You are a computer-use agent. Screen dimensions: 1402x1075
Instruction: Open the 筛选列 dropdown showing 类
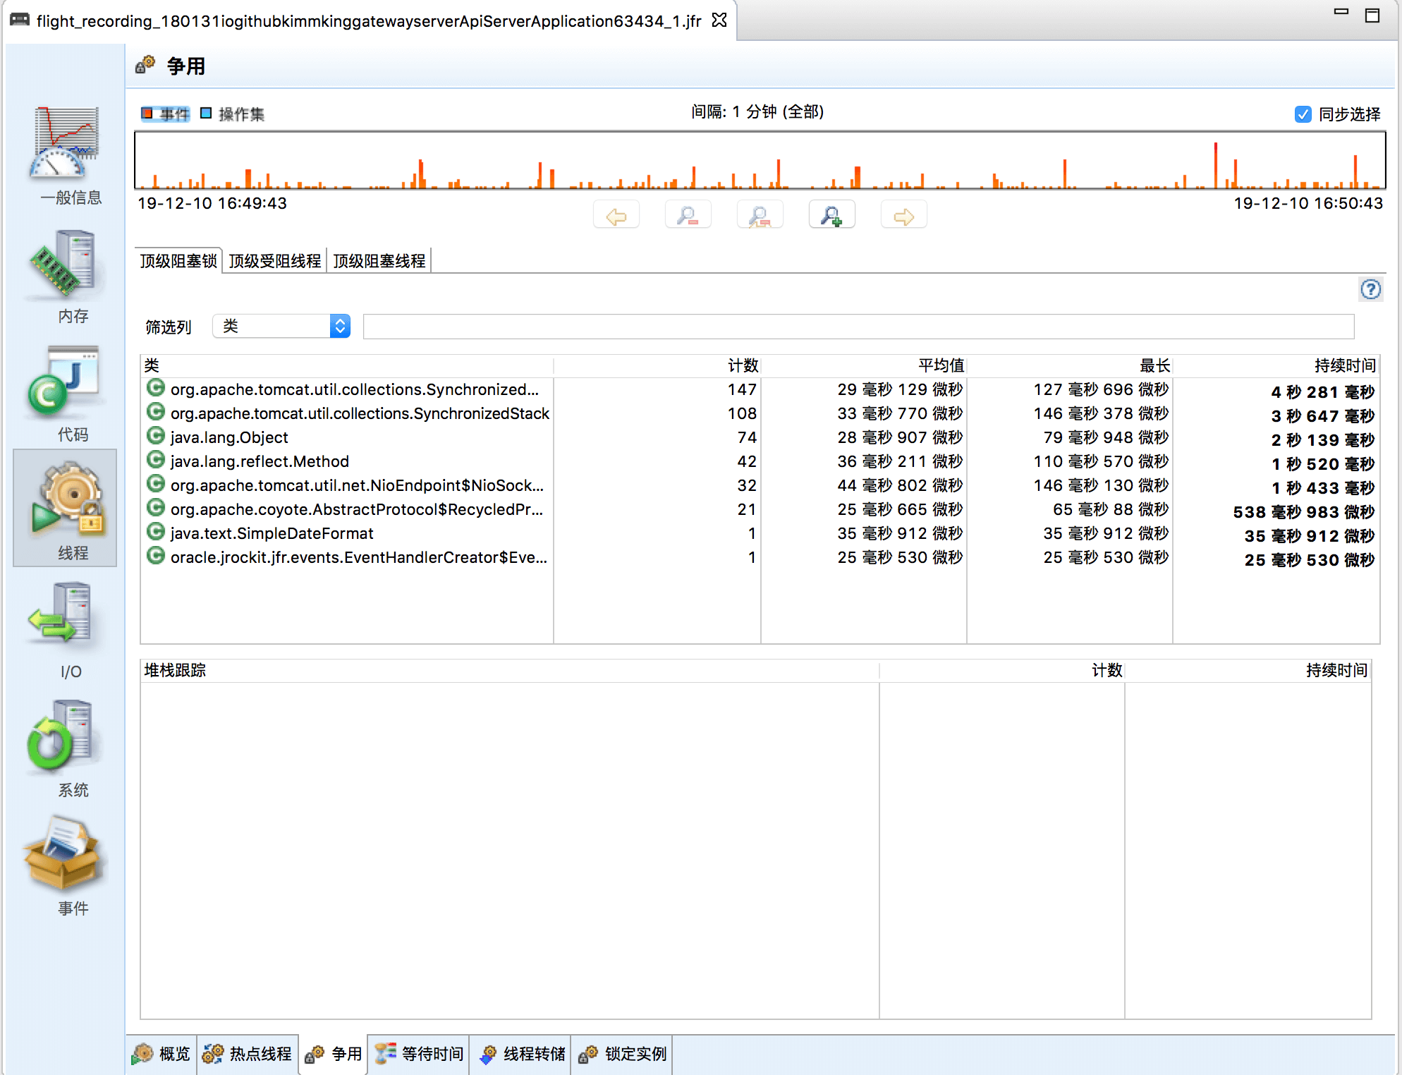click(x=281, y=326)
